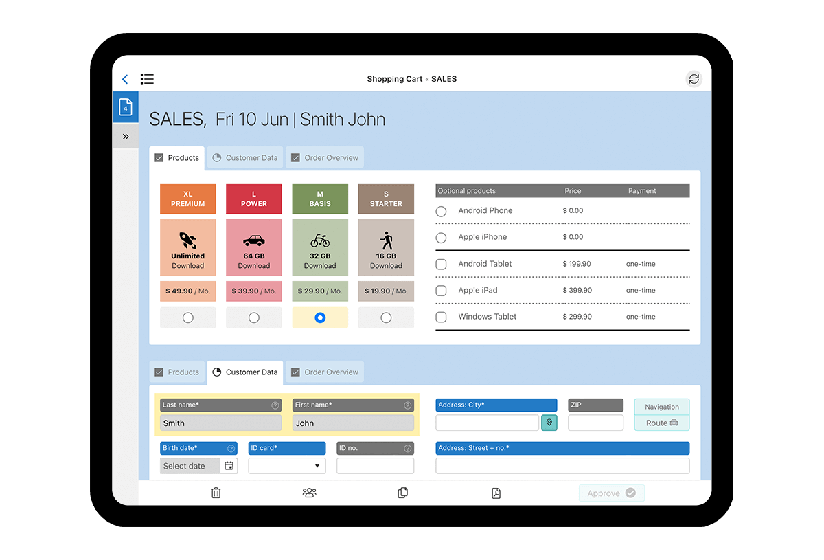Image resolution: width=824 pixels, height=560 pixels.
Task: Switch to upper Customer Data tab
Action: point(245,158)
